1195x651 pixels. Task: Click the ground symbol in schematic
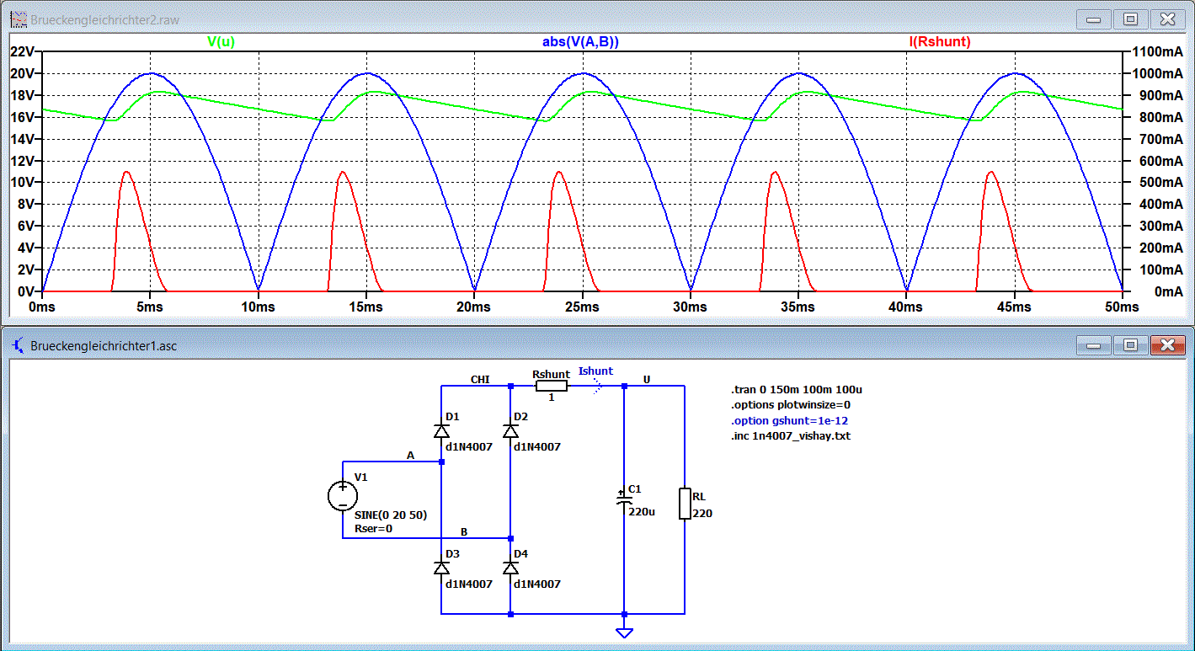click(624, 632)
